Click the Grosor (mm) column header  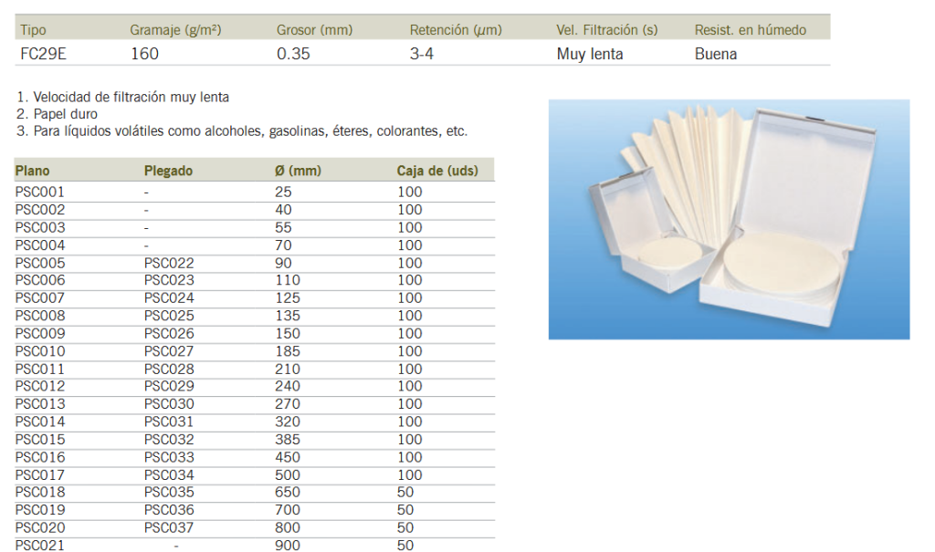314,30
